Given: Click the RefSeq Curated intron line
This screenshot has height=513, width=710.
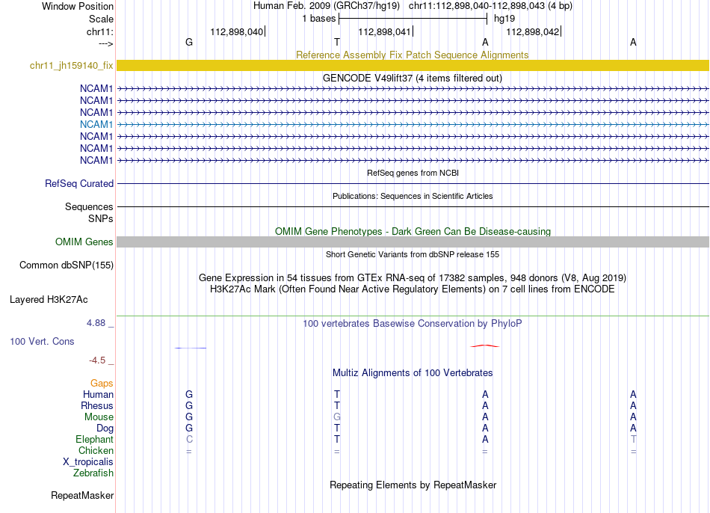Looking at the screenshot, I should pyautogui.click(x=413, y=183).
